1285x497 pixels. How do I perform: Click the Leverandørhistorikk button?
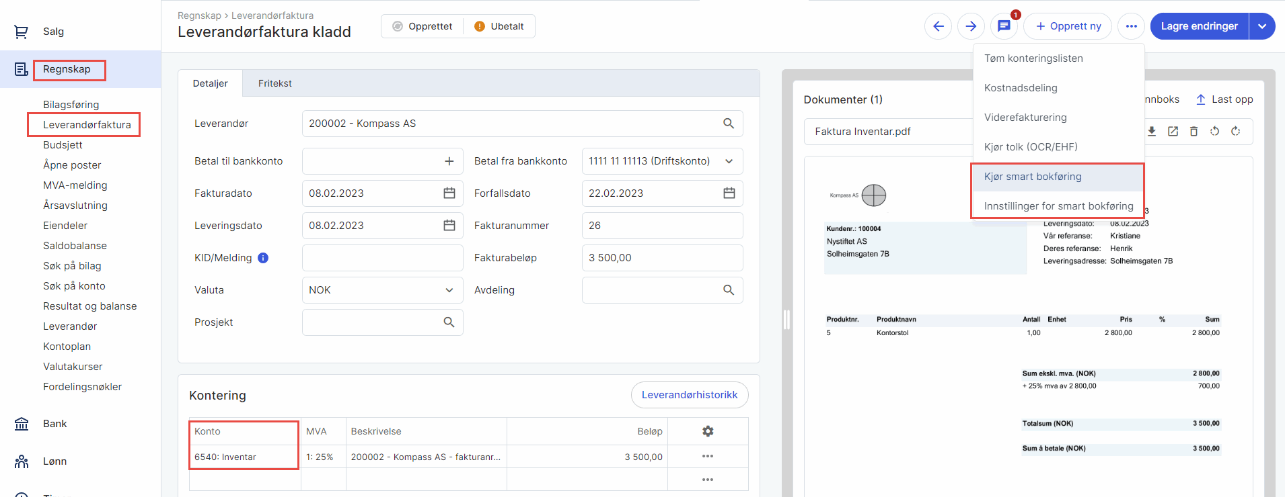(x=689, y=395)
